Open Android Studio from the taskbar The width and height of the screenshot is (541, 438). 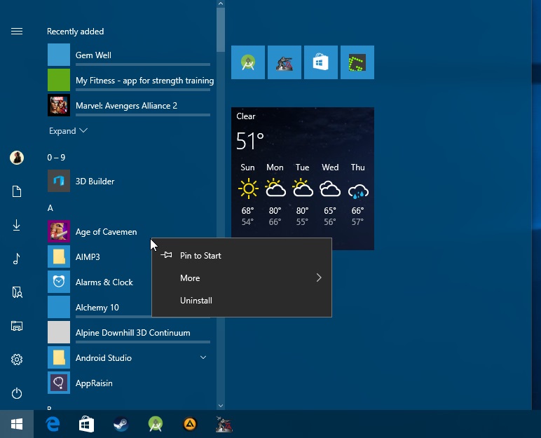pyautogui.click(x=156, y=424)
